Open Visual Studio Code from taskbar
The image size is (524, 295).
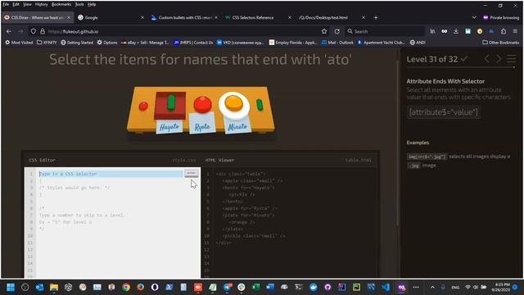point(386,287)
